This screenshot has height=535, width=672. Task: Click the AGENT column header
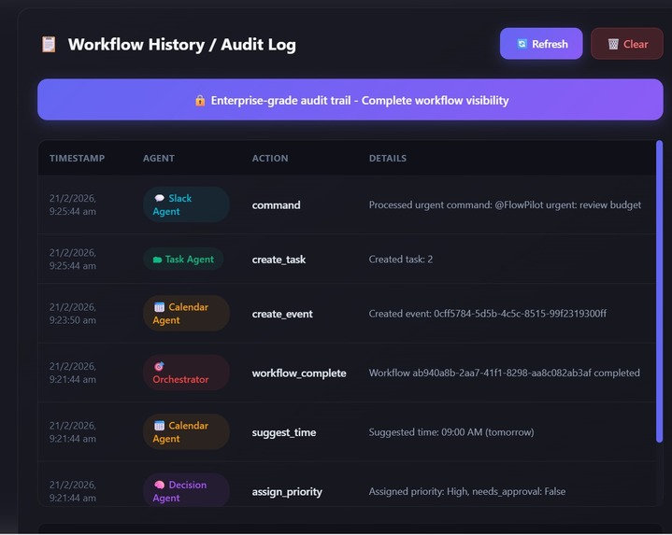point(159,159)
